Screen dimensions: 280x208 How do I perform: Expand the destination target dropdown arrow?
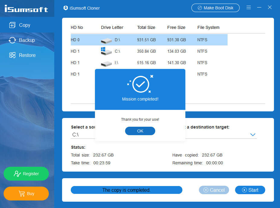[253, 135]
